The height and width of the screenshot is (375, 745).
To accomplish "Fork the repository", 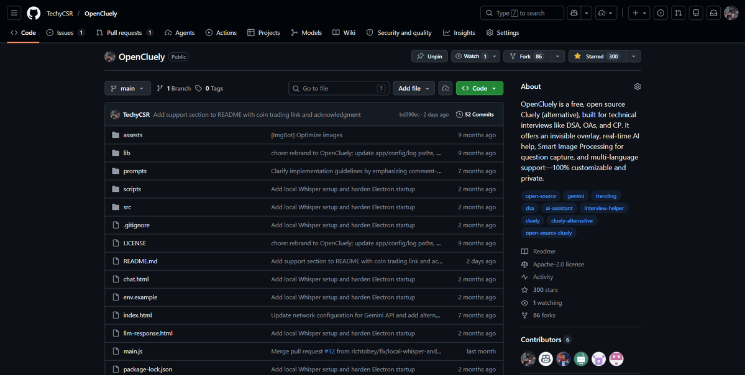I will pos(527,56).
